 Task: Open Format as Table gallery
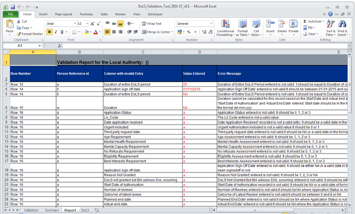point(243,28)
